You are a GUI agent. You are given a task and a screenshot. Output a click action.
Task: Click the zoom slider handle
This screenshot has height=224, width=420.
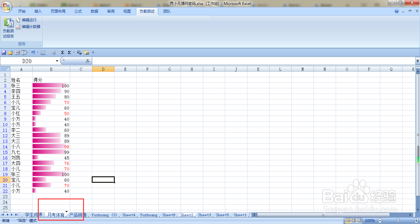(398, 220)
